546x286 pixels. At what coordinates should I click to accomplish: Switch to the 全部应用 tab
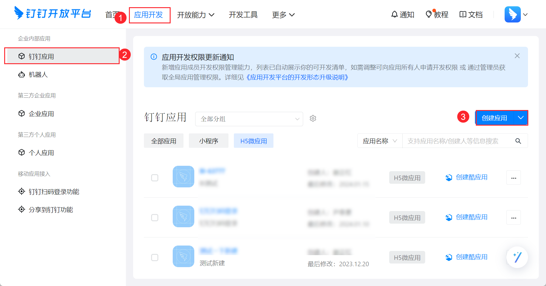point(164,141)
